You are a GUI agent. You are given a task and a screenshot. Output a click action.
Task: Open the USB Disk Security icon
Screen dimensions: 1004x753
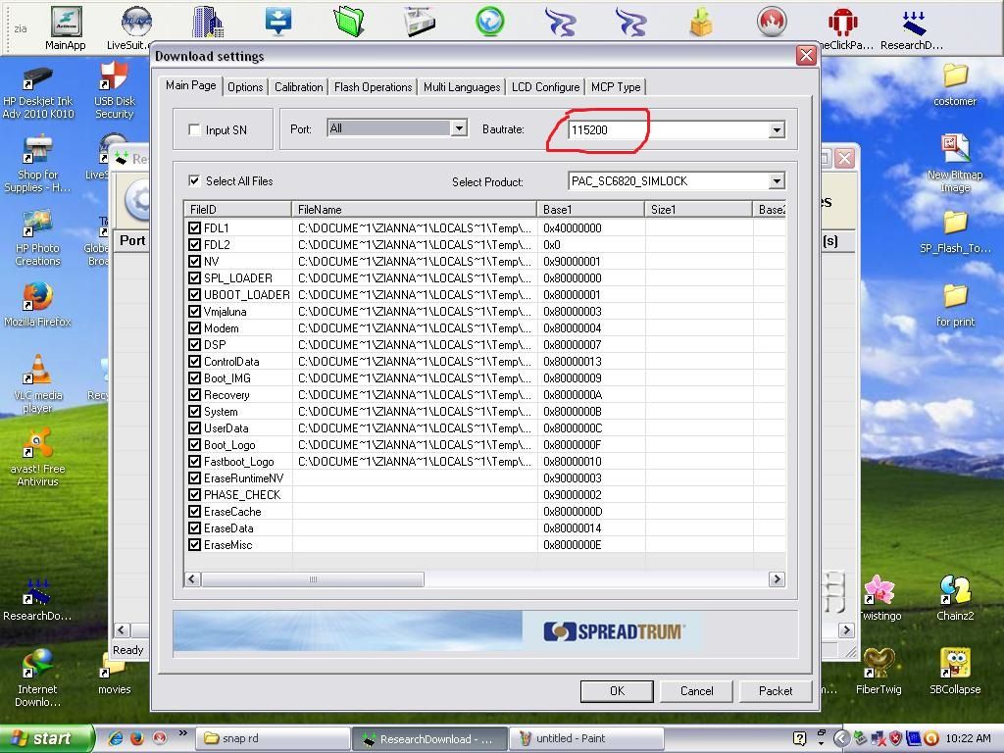point(114,76)
